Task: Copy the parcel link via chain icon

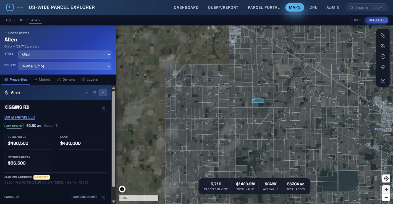Action: (87, 92)
